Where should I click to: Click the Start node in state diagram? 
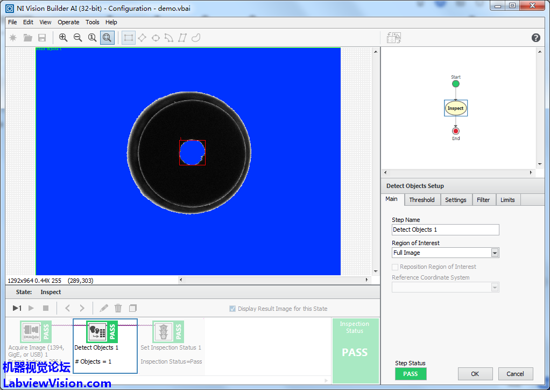click(456, 84)
